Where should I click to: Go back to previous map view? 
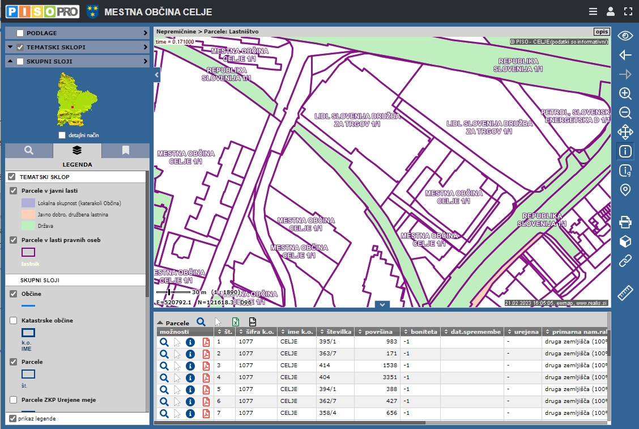click(x=625, y=55)
